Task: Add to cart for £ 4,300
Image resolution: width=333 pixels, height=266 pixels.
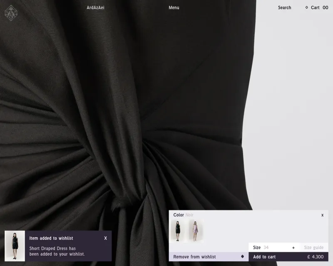Action: pos(288,257)
